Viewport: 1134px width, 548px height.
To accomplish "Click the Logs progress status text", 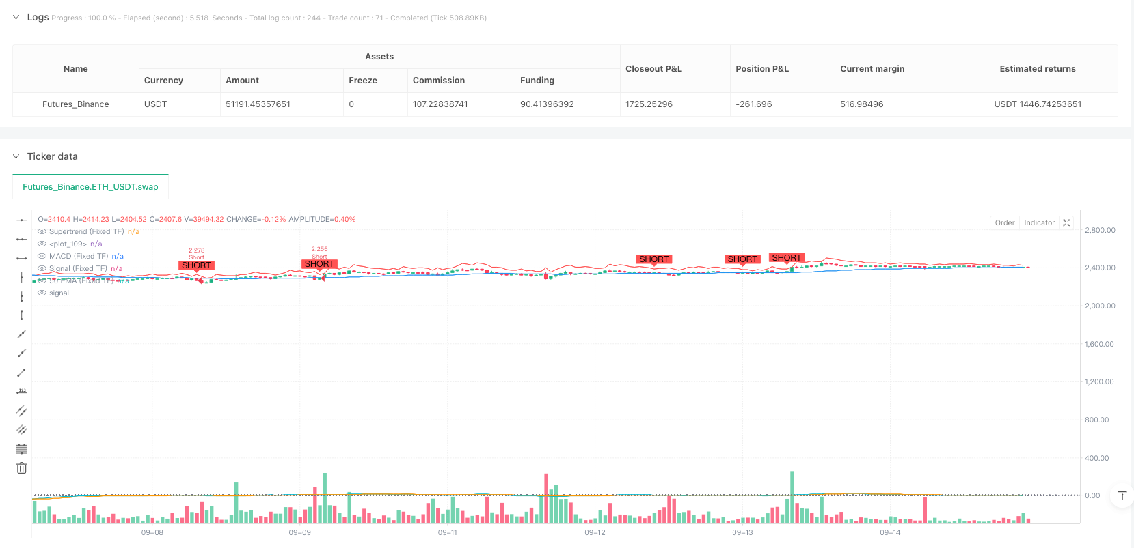I will click(269, 18).
